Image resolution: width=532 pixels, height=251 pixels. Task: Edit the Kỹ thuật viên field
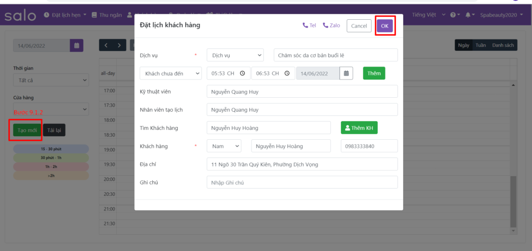(x=302, y=91)
